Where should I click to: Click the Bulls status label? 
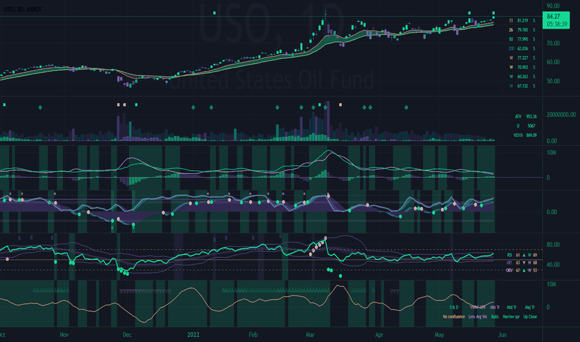[x=495, y=317]
